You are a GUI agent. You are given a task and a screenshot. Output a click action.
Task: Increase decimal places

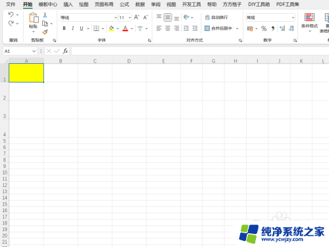[x=282, y=28]
